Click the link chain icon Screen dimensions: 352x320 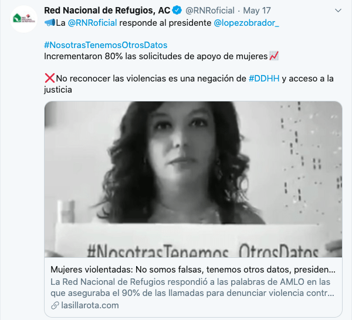[x=55, y=305]
